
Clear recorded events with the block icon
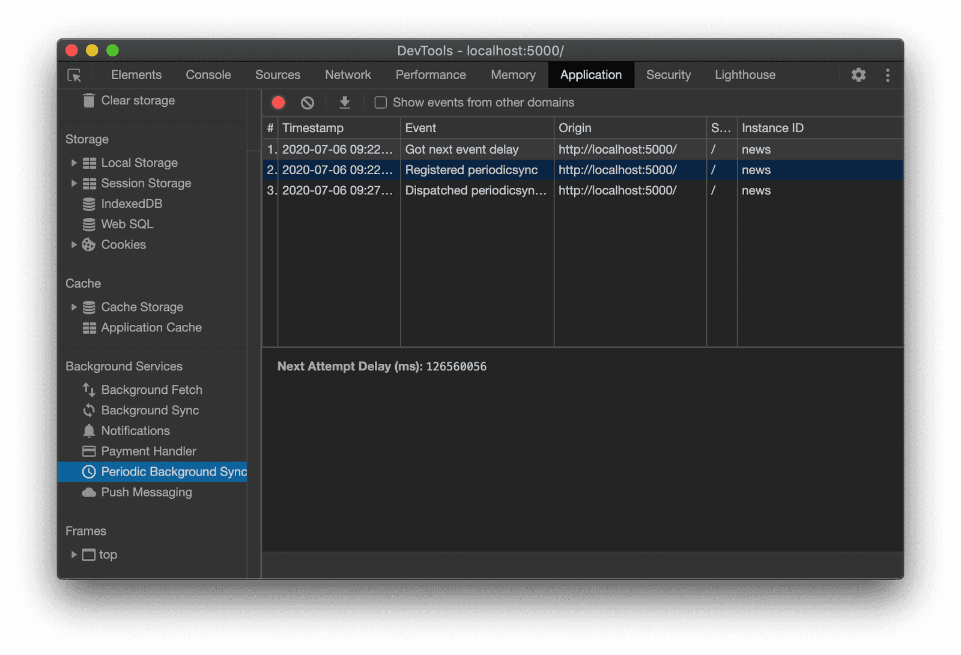[308, 103]
